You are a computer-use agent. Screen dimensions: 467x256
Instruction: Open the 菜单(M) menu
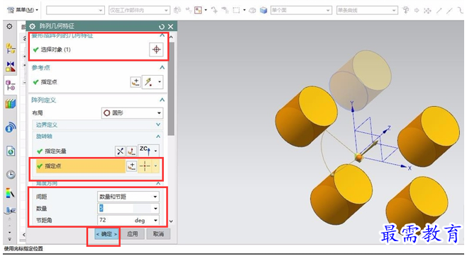point(23,10)
